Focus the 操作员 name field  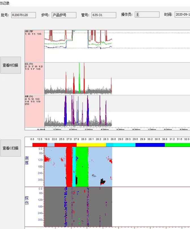(x=147, y=15)
